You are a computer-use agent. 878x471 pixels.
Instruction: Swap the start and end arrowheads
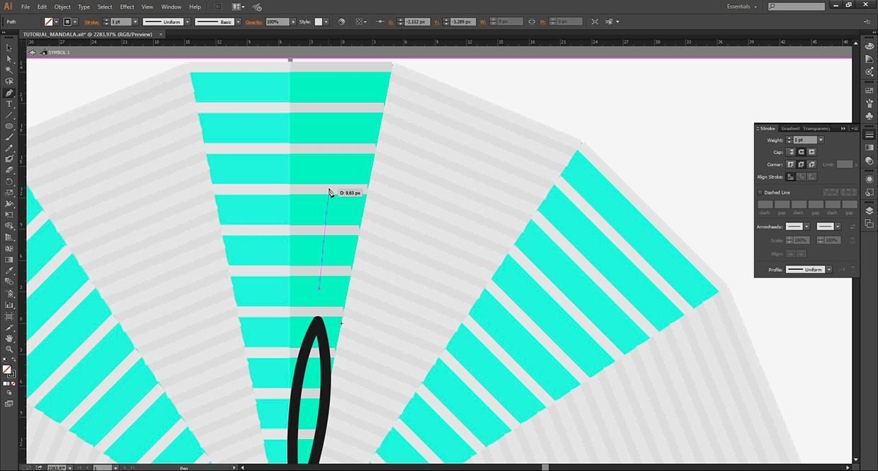852,227
